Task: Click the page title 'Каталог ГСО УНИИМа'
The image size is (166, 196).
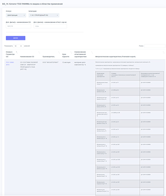Action: coord(20,4)
